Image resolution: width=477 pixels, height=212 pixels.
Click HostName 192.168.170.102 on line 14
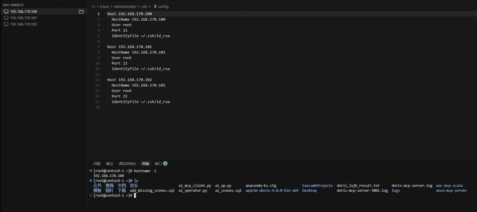138,85
